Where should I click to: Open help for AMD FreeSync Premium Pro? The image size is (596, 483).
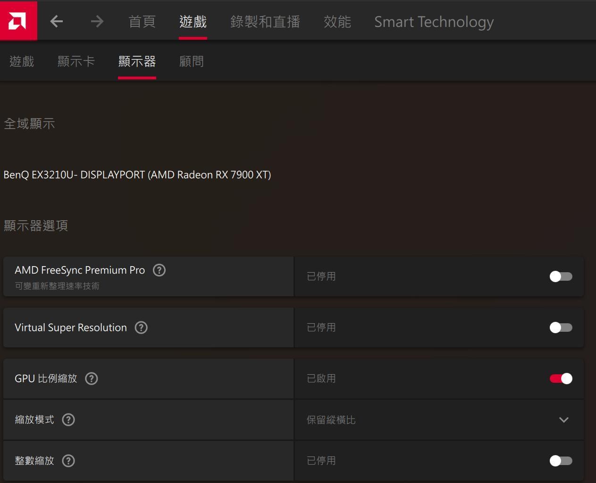point(159,270)
